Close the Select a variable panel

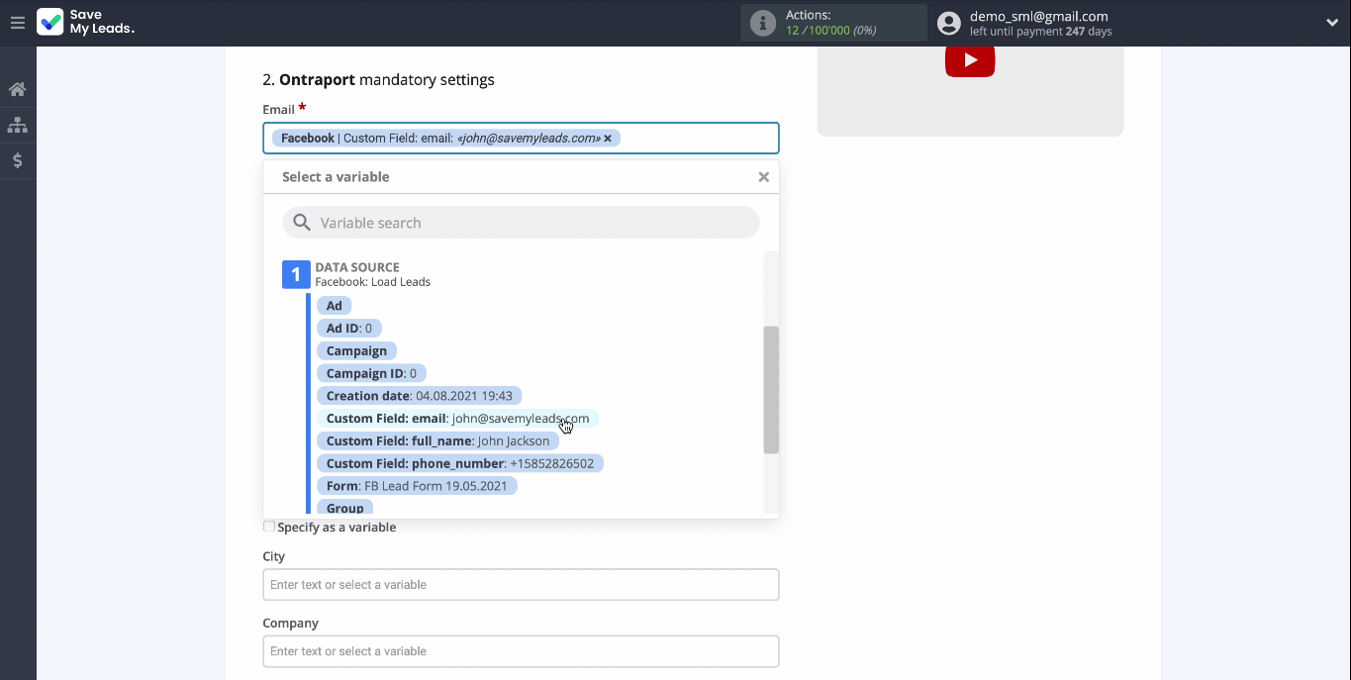763,177
